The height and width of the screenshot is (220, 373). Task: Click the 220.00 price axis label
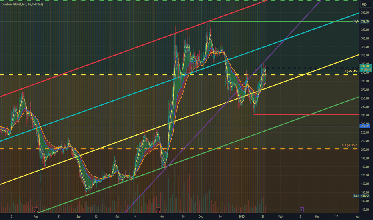click(365, 132)
